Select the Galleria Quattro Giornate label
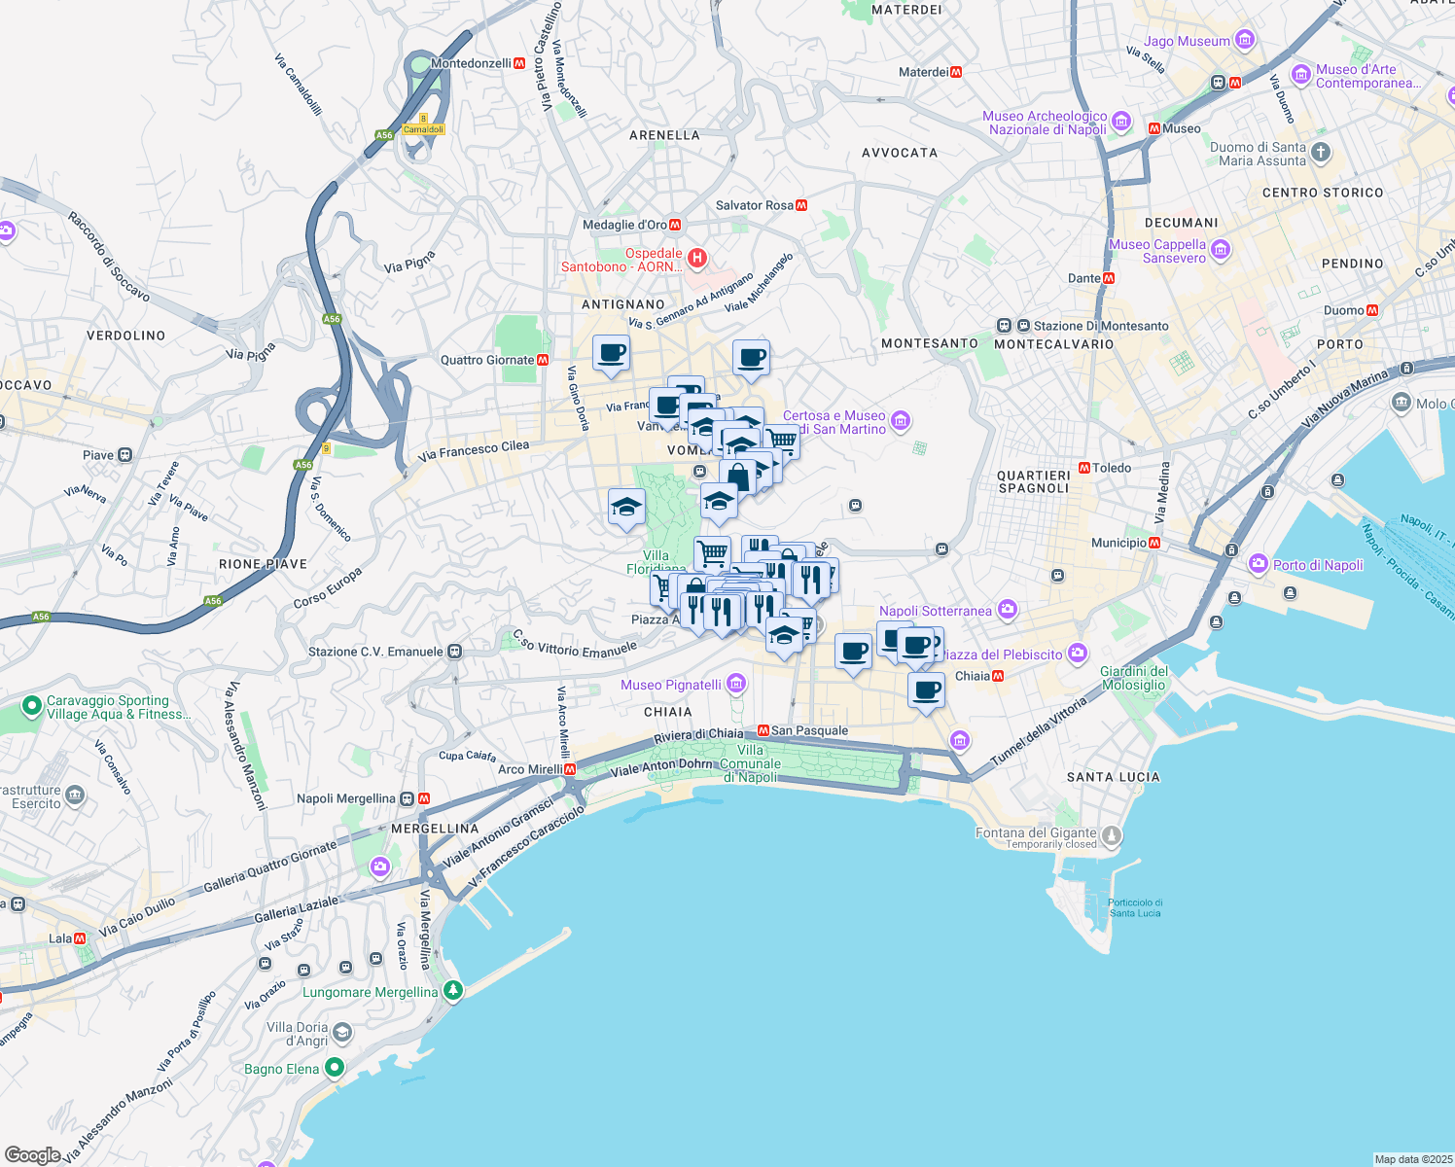This screenshot has width=1455, height=1167. pos(269,867)
